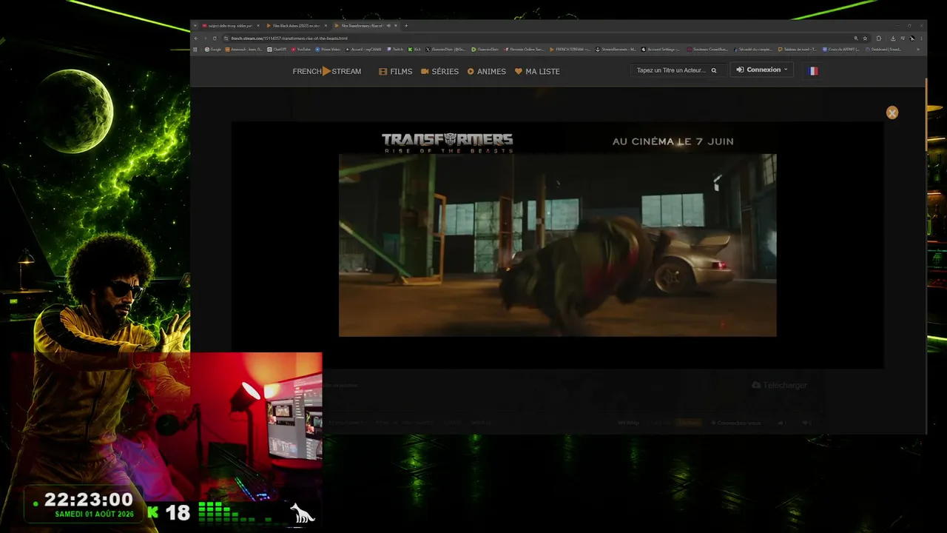
Task: Expand the tab search dropdown arrow
Action: pos(196,25)
